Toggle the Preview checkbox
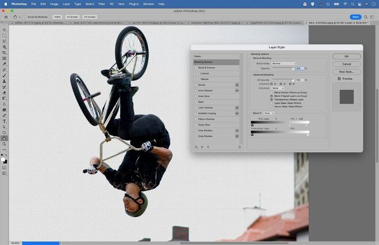This screenshot has height=245, width=379. pyautogui.click(x=339, y=79)
